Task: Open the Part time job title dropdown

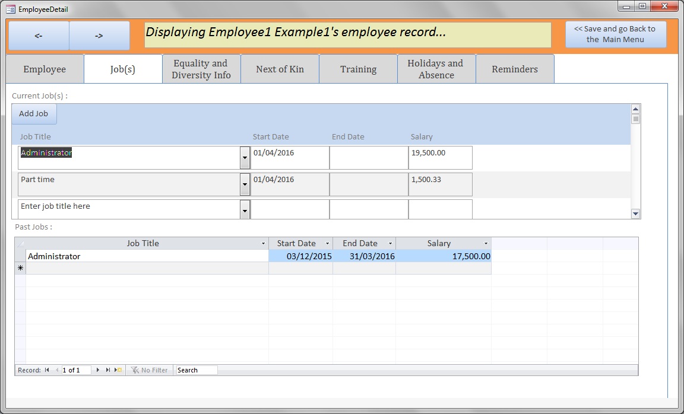Action: [x=245, y=184]
